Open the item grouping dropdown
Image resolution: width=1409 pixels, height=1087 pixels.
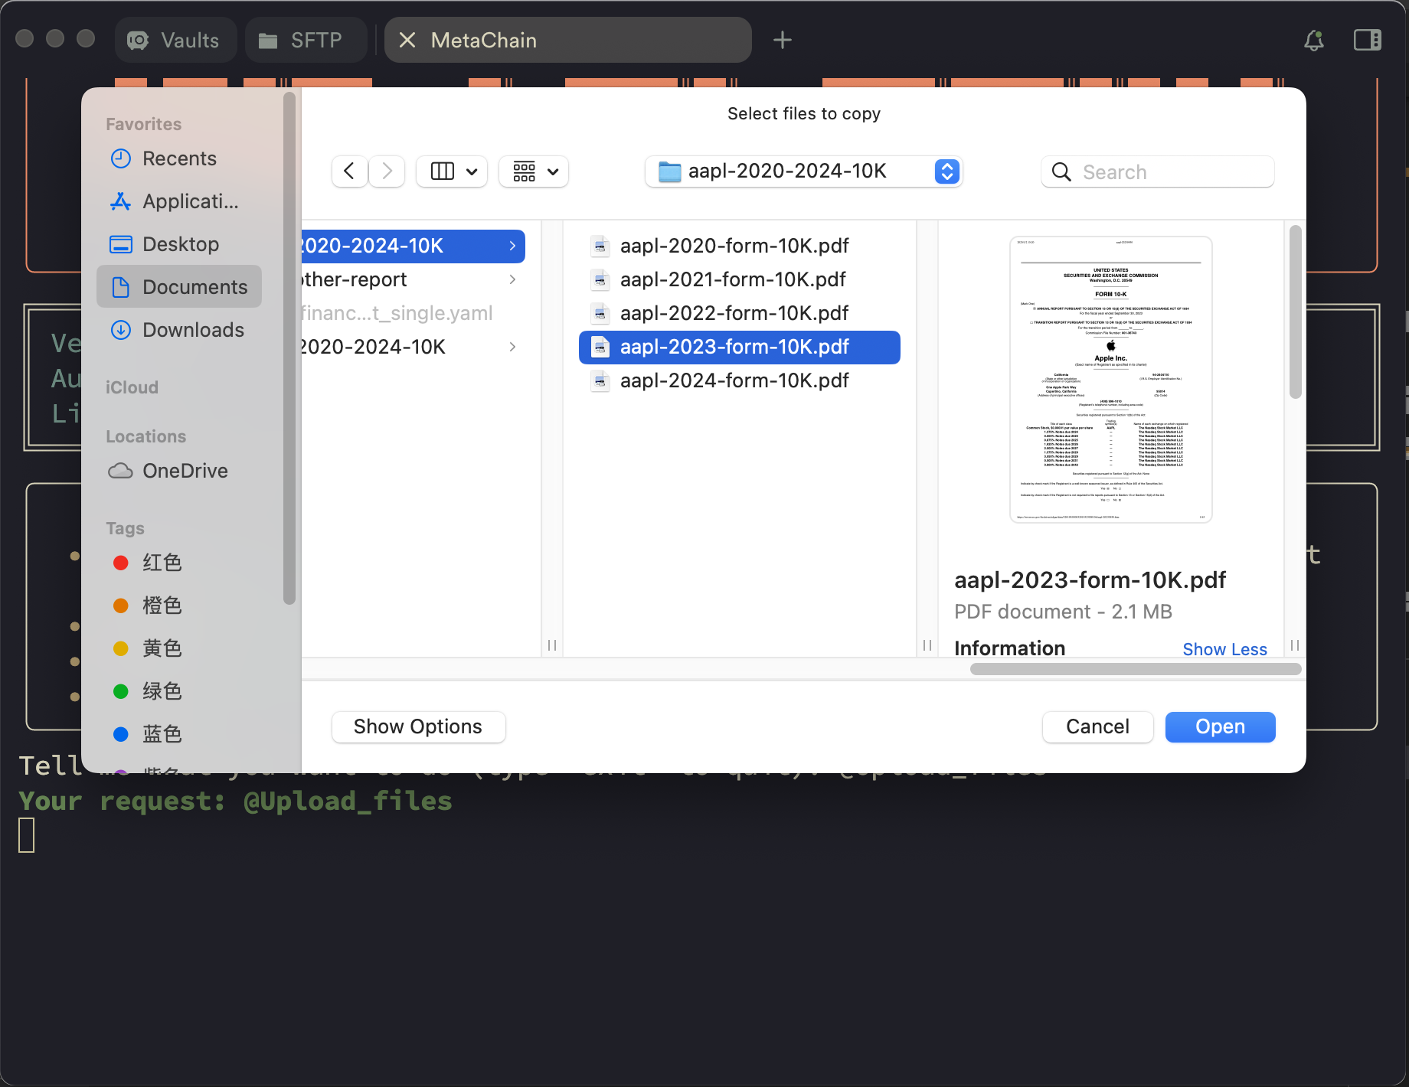(x=534, y=171)
